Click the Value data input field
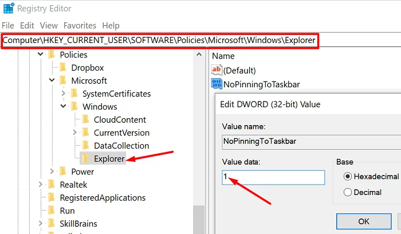 coord(273,177)
